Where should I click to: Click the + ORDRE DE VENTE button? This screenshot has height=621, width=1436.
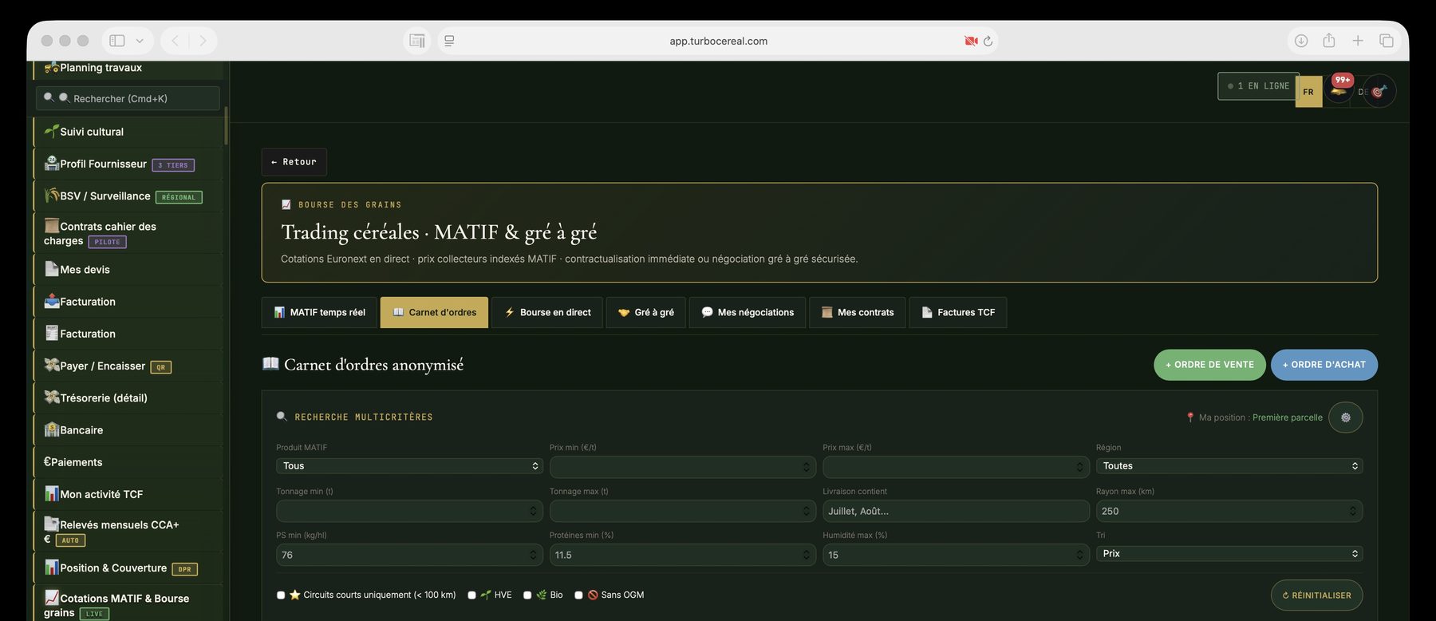click(x=1209, y=365)
